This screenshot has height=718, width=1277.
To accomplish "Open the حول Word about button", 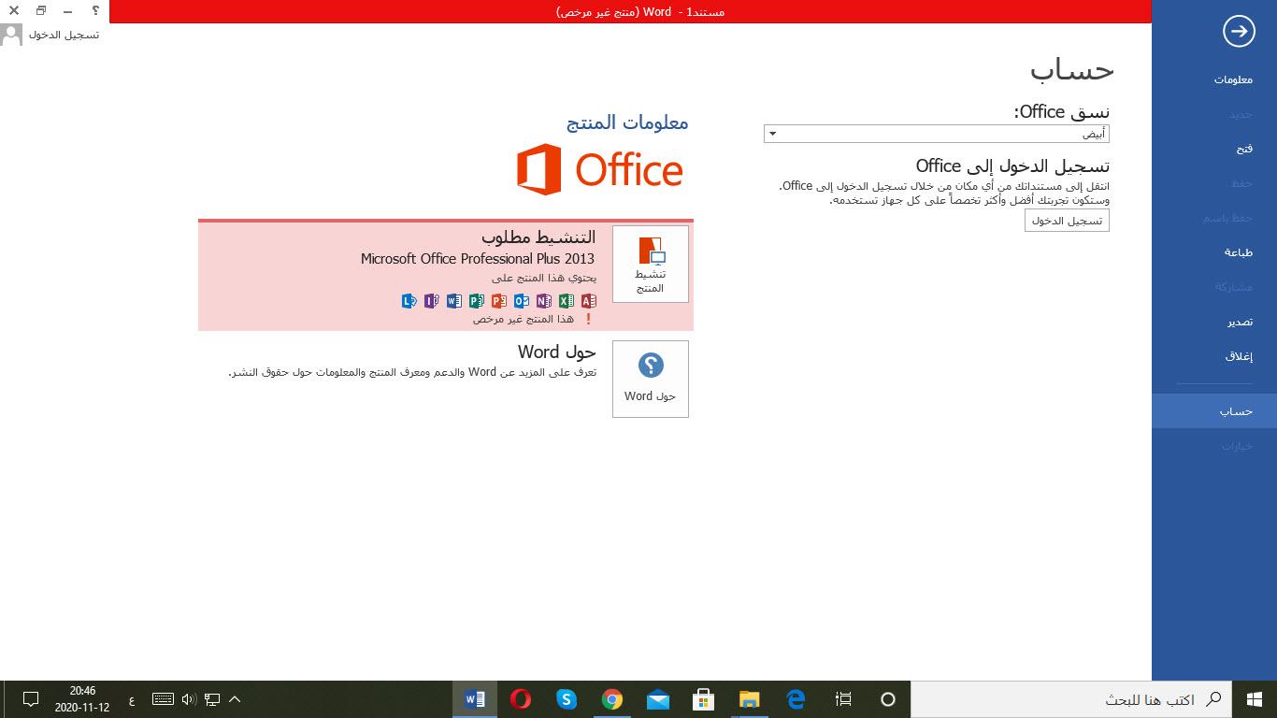I will (x=651, y=379).
